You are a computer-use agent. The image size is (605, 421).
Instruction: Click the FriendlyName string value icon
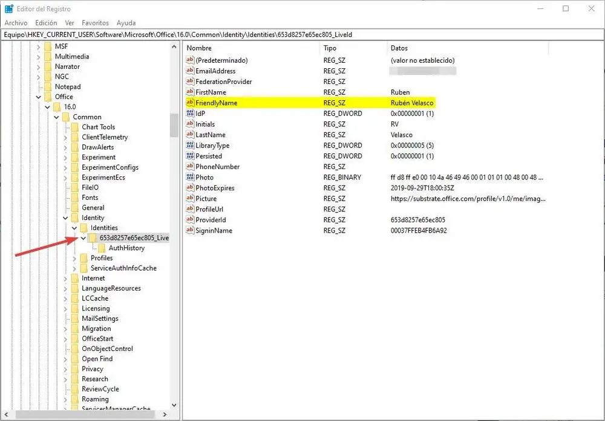190,103
